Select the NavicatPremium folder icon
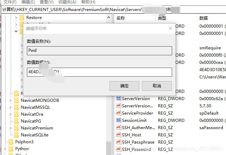Screen dimensions: 226x155 17,128
